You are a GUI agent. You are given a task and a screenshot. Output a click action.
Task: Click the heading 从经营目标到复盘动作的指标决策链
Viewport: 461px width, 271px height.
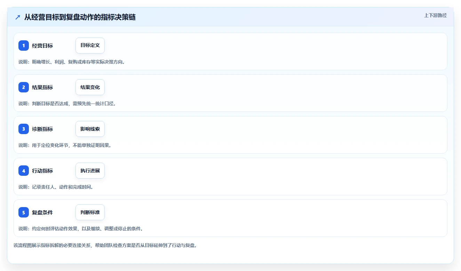point(80,17)
